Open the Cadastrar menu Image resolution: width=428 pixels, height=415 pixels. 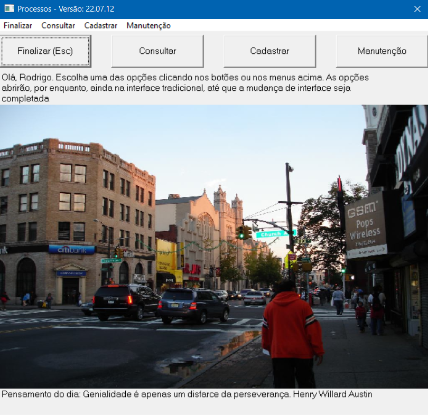coord(100,25)
